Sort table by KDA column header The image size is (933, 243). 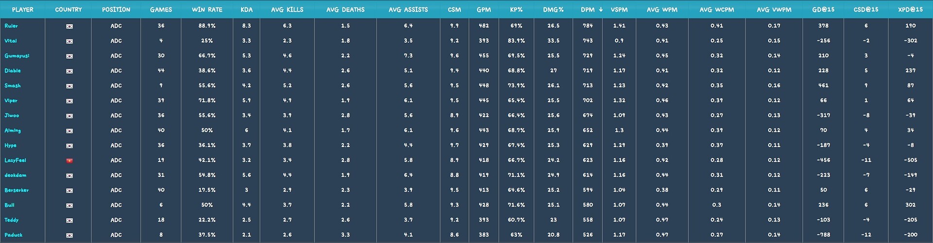pyautogui.click(x=246, y=9)
